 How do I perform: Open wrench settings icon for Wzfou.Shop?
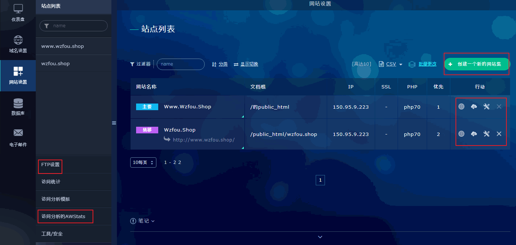pos(486,134)
